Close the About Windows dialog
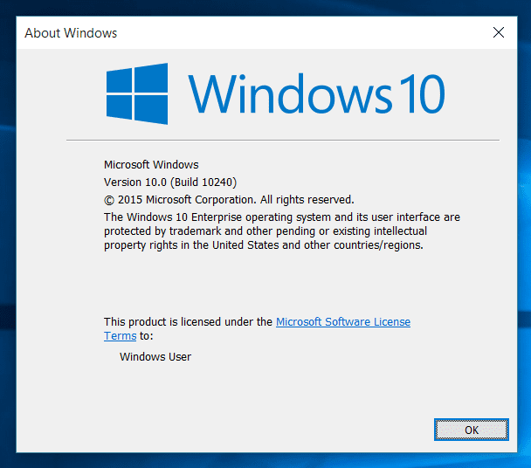531x468 pixels. [x=499, y=32]
